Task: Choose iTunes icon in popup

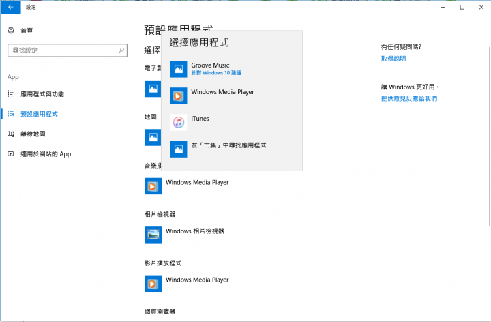Action: (179, 122)
